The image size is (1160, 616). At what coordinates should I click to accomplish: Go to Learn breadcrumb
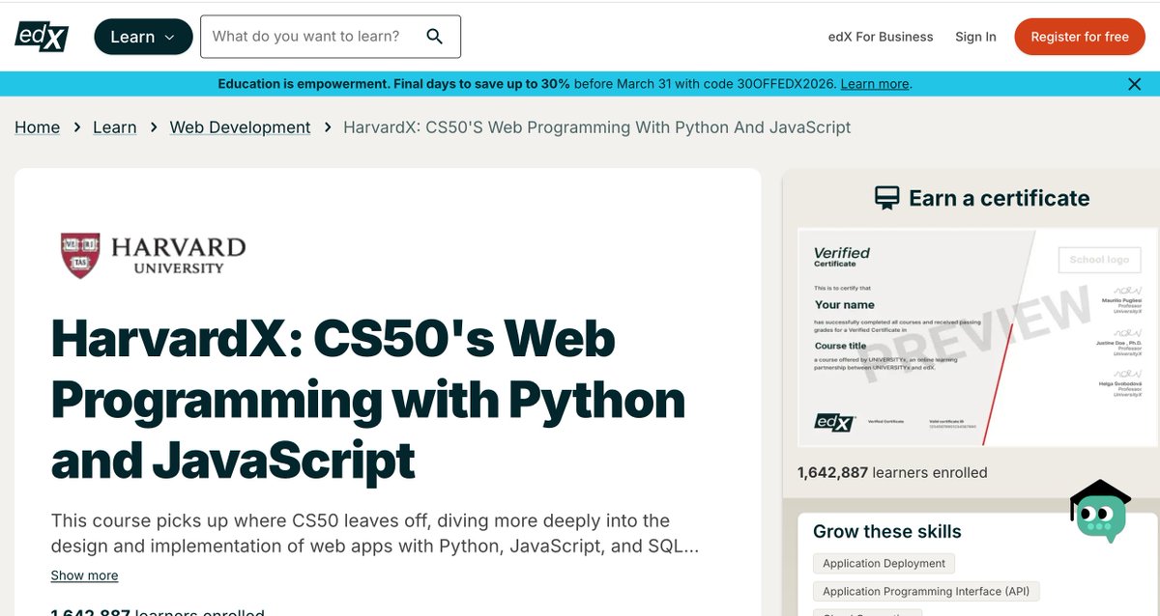coord(114,127)
